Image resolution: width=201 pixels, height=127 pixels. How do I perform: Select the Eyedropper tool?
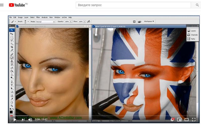pyautogui.click(x=12, y=99)
